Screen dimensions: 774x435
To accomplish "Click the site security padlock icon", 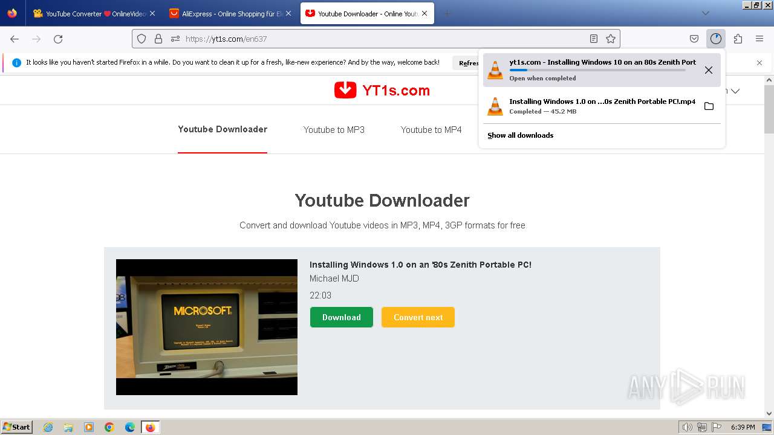I will (158, 39).
